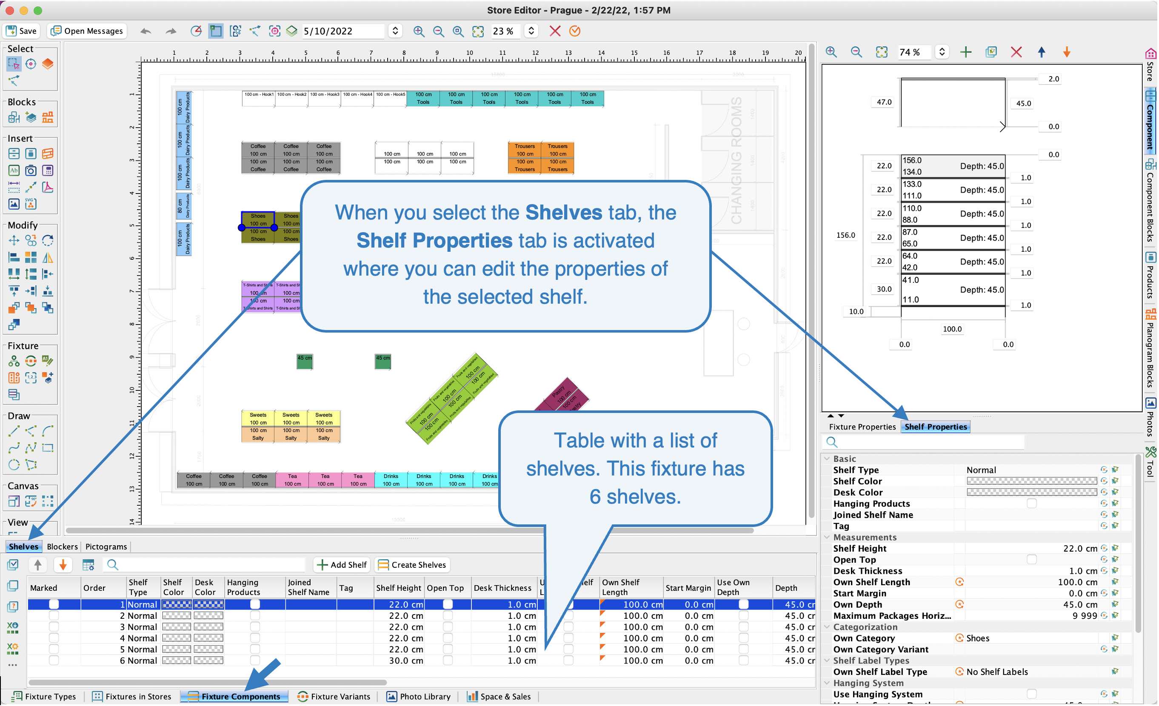The image size is (1159, 706).
Task: Click the PDF insert icon in Insert group
Action: click(48, 187)
